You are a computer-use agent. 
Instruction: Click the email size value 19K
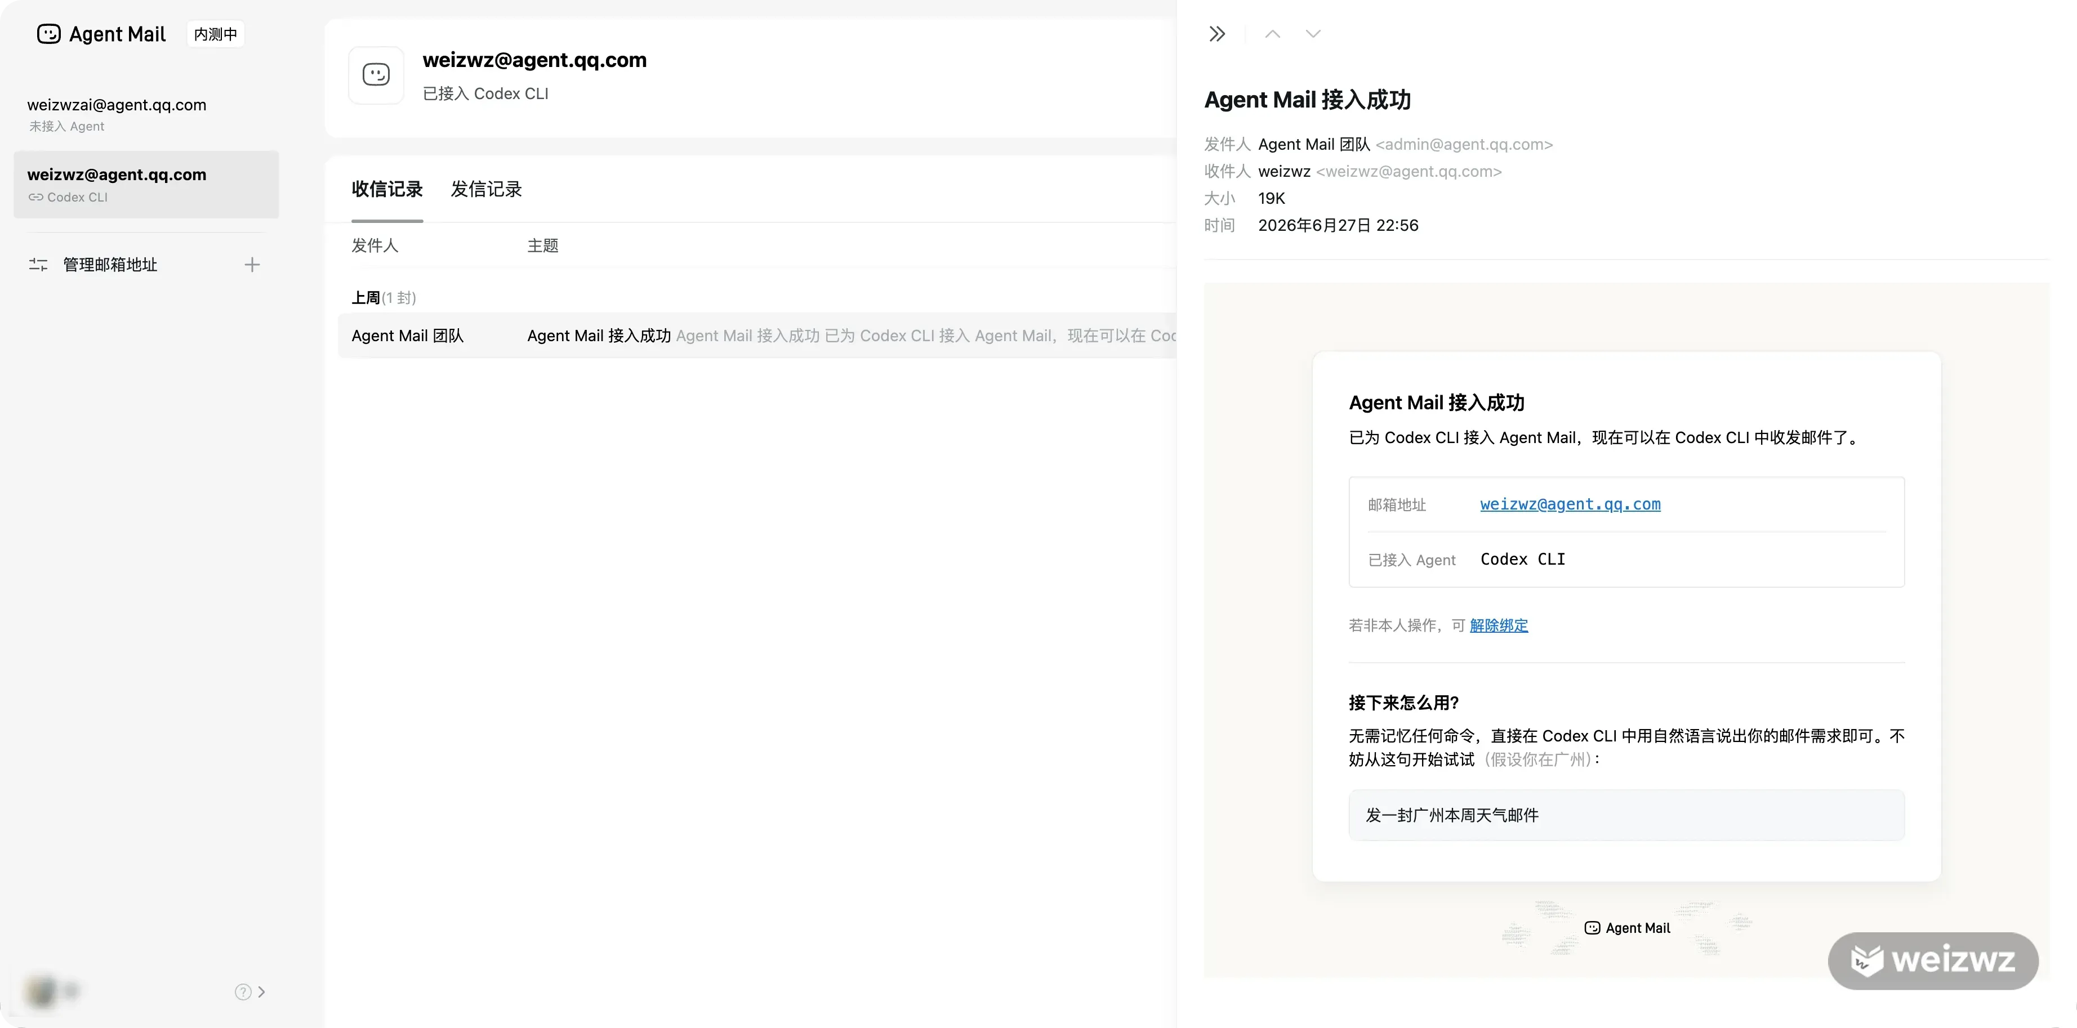(x=1271, y=198)
